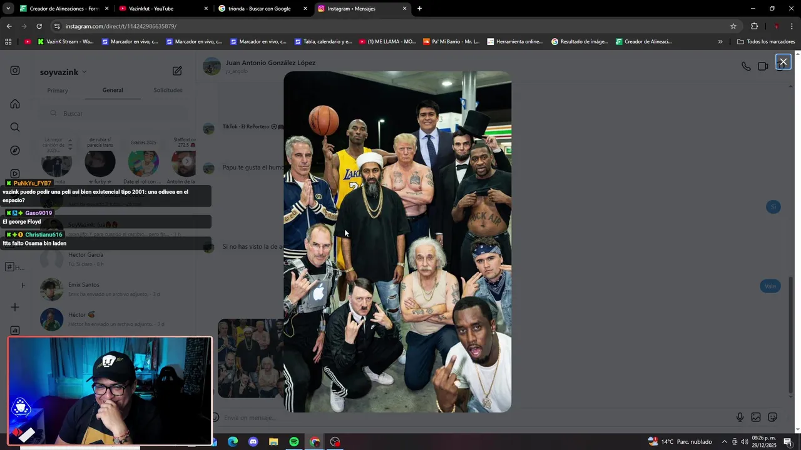Open Spotify from the taskbar
Image resolution: width=801 pixels, height=450 pixels.
pos(294,442)
